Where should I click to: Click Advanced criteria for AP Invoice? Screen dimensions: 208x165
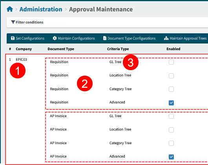(117, 156)
